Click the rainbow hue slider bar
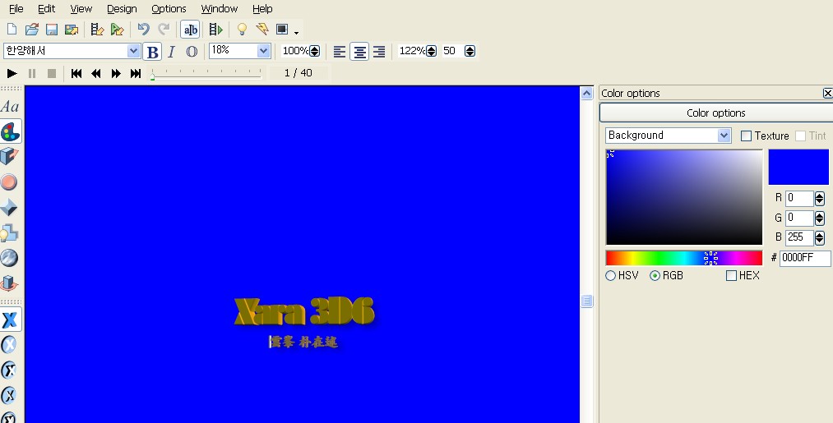Image resolution: width=833 pixels, height=423 pixels. (x=683, y=258)
